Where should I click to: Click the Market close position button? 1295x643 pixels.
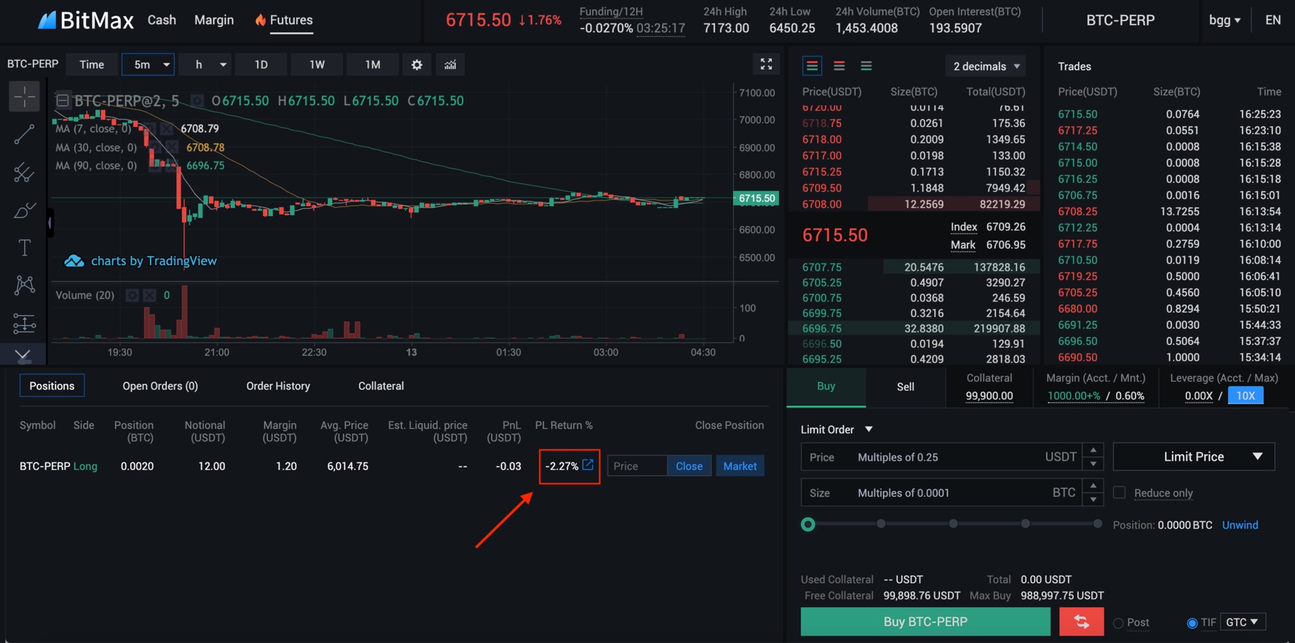740,466
